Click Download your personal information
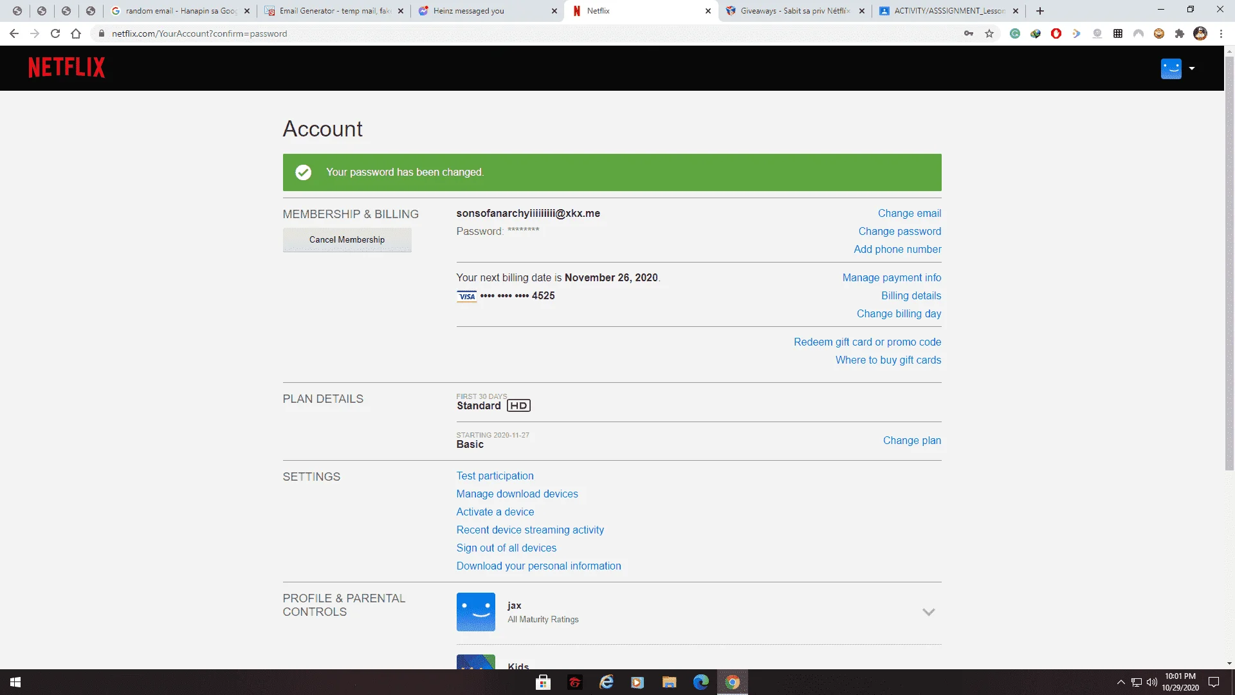This screenshot has height=695, width=1235. point(538,566)
